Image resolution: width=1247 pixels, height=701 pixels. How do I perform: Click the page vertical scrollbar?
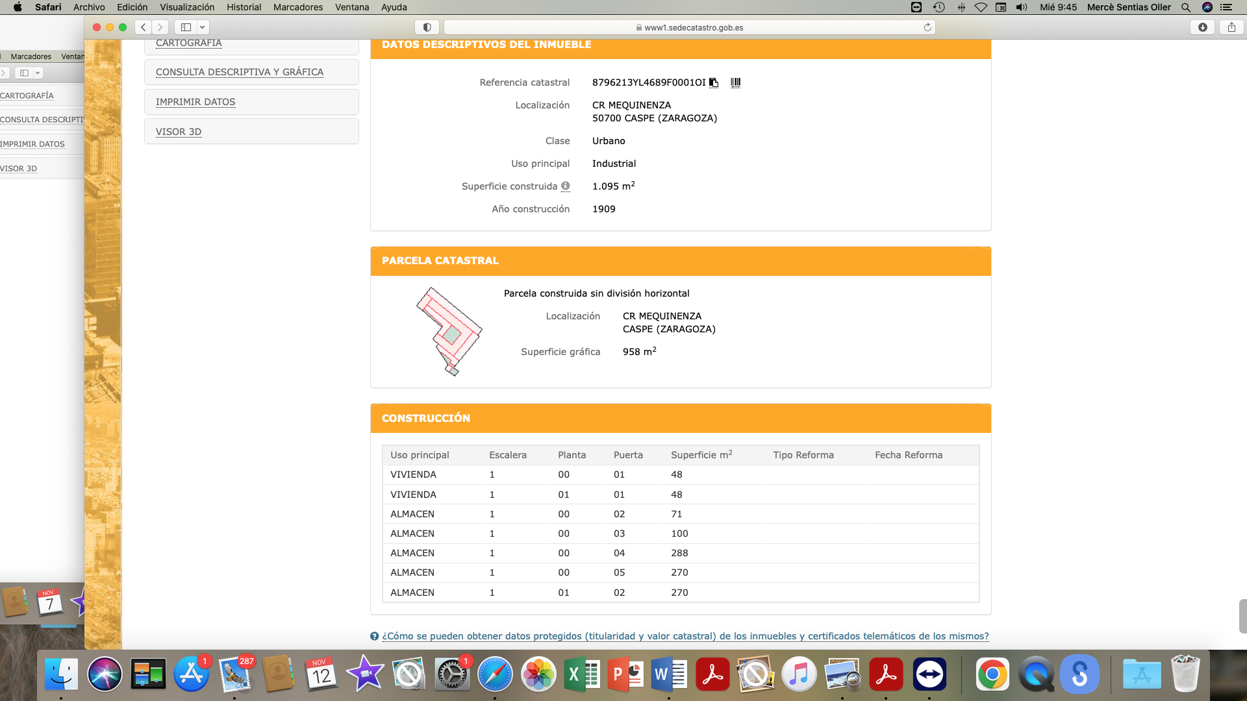(x=1242, y=615)
